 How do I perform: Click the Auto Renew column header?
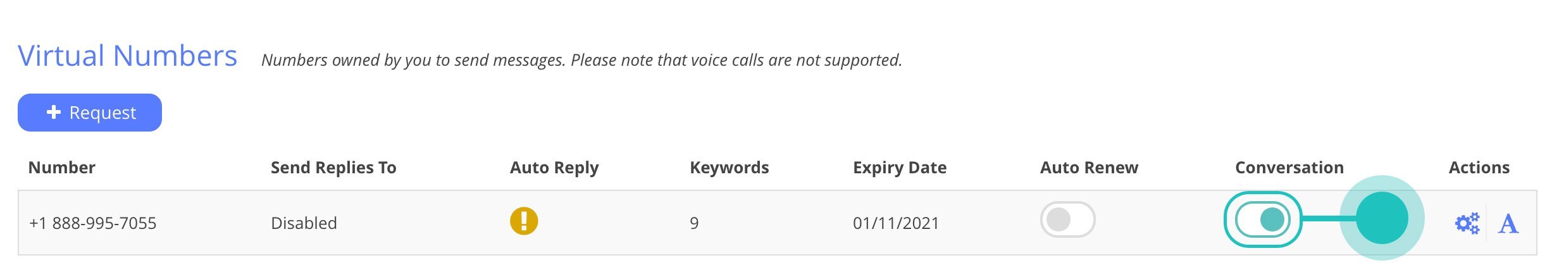click(1089, 168)
